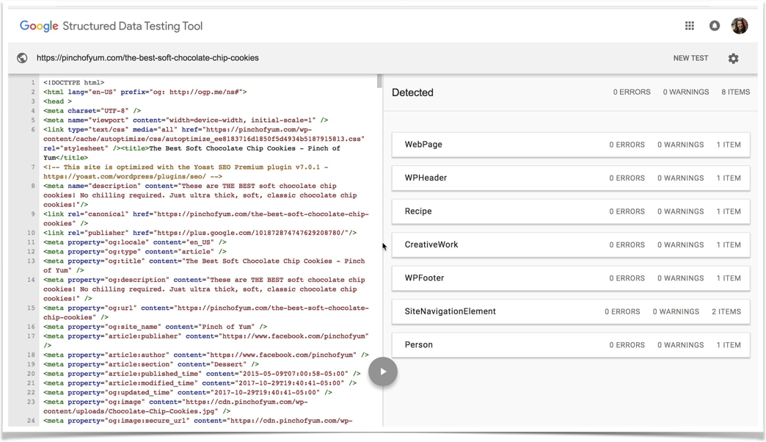Start a NEW TEST
The width and height of the screenshot is (766, 442).
690,58
